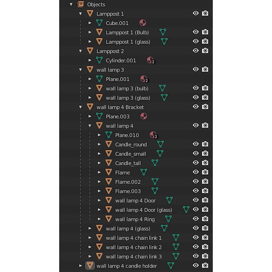Image resolution: width=272 pixels, height=272 pixels.
Task: Click the material icon next to Cube.001
Action: tap(143, 23)
